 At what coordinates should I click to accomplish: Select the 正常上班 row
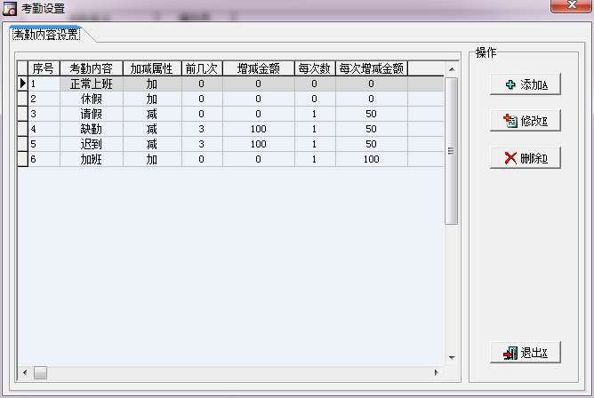(91, 84)
